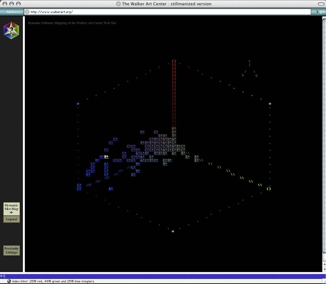This screenshot has height=284, width=326.
Task: Select the yellow-green () node on the map
Action: pos(269,189)
